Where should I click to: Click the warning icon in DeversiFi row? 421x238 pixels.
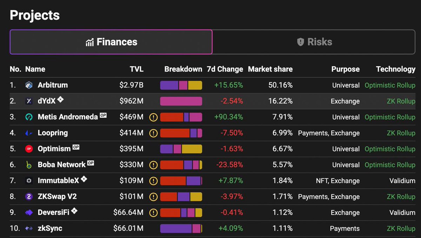(x=153, y=212)
